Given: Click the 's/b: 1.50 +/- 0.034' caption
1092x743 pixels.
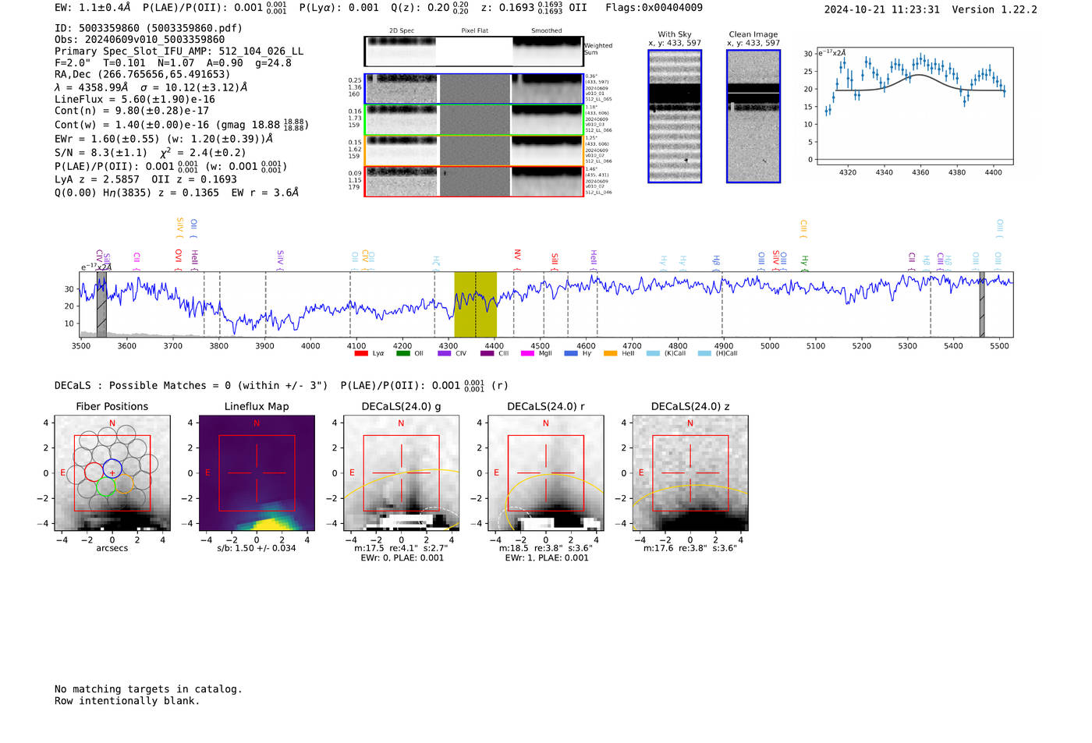Looking at the screenshot, I should coord(257,548).
